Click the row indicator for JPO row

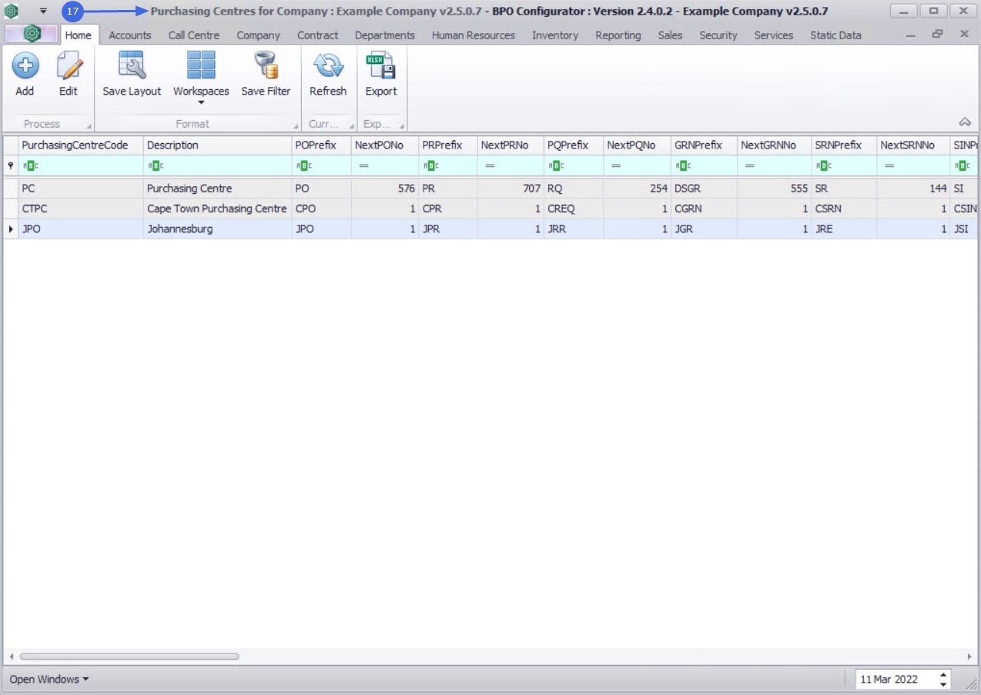11,229
